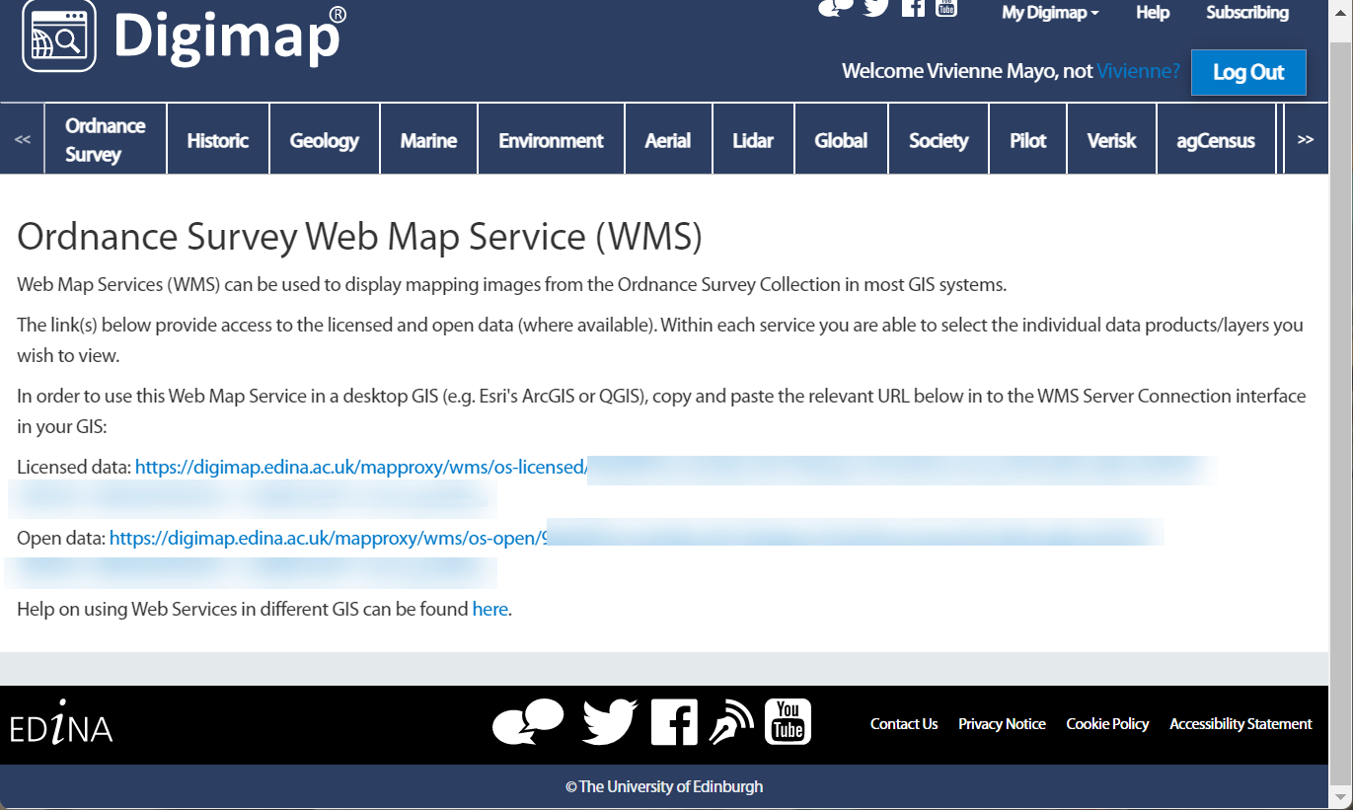Viewport: 1353px width, 810px height.
Task: Select the Society tab
Action: (939, 139)
